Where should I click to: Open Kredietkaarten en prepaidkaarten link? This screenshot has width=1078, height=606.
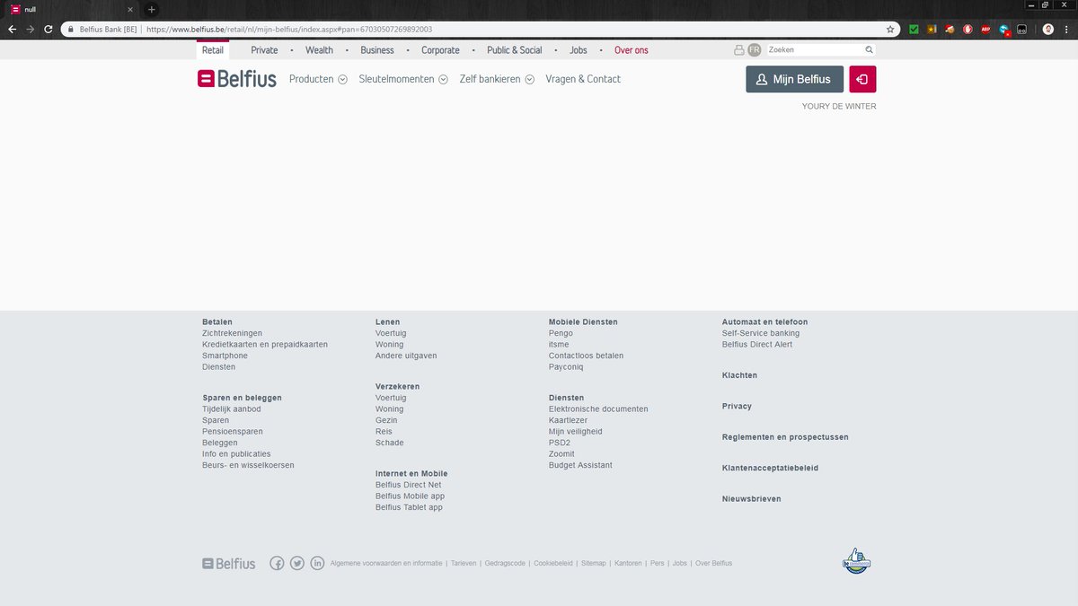tap(265, 345)
